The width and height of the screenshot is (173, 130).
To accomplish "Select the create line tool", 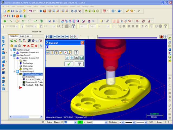I will tap(11, 21).
